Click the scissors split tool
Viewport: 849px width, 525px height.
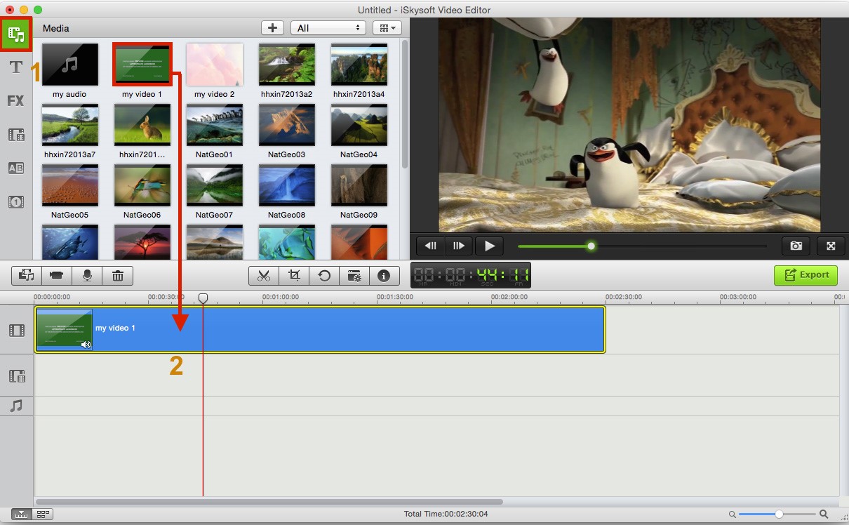264,276
